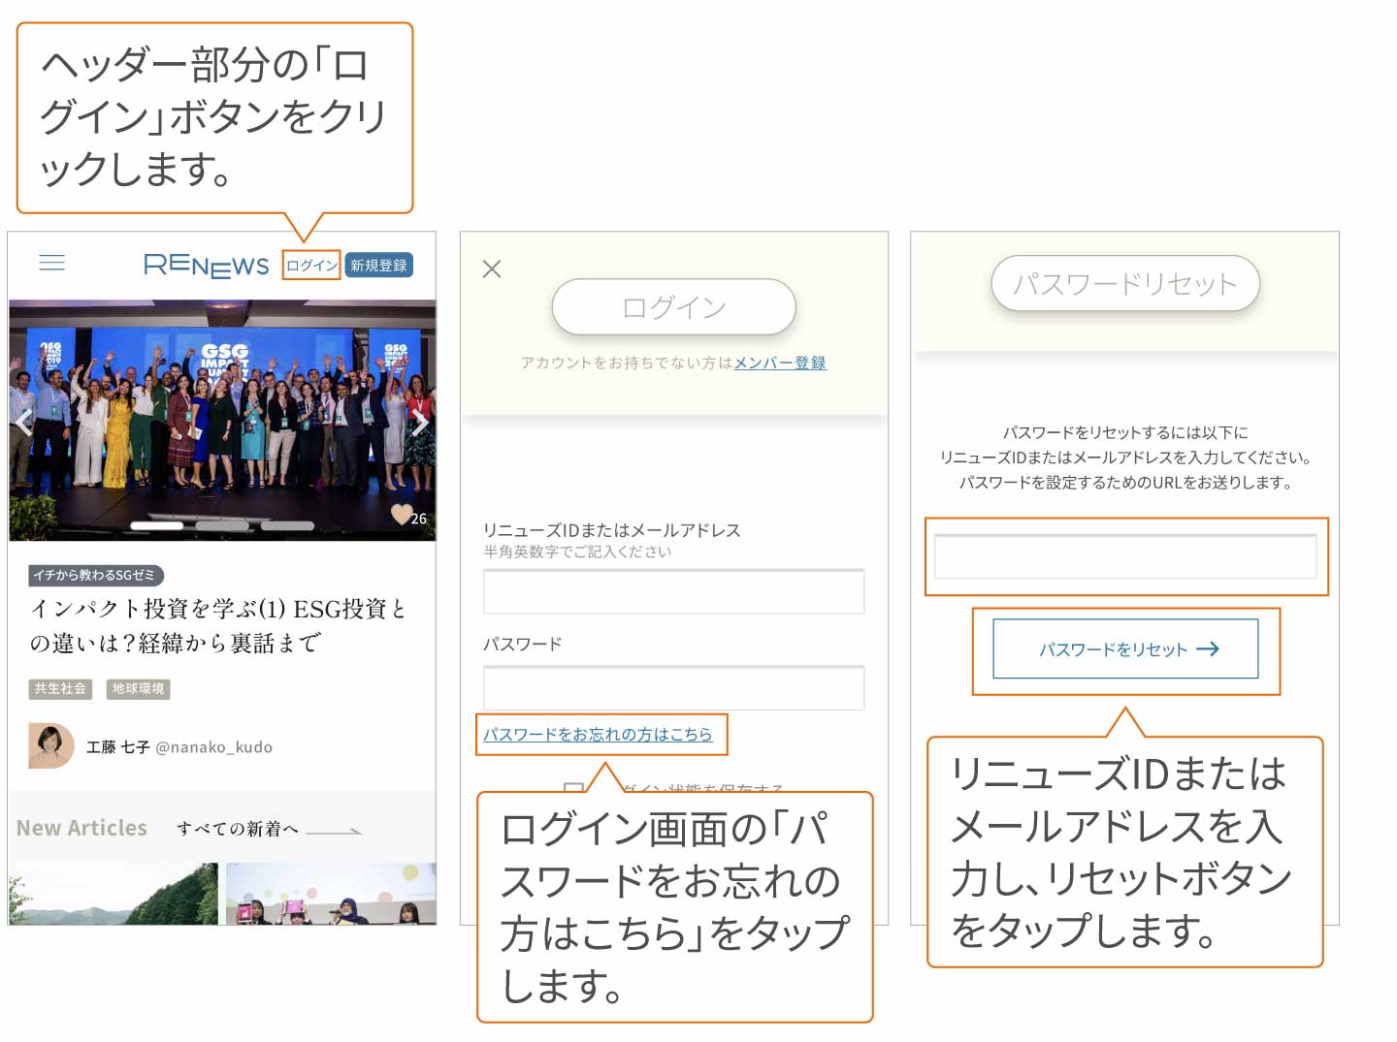Image resolution: width=1397 pixels, height=1042 pixels.
Task: Open article インパクト投資を学ぶ(1) headline
Action: tap(217, 625)
